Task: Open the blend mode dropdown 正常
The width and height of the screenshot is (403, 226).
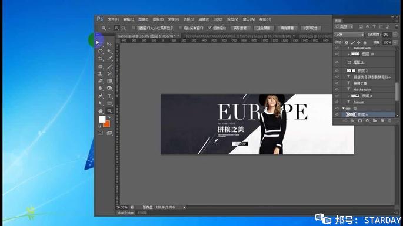Action: click(349, 35)
